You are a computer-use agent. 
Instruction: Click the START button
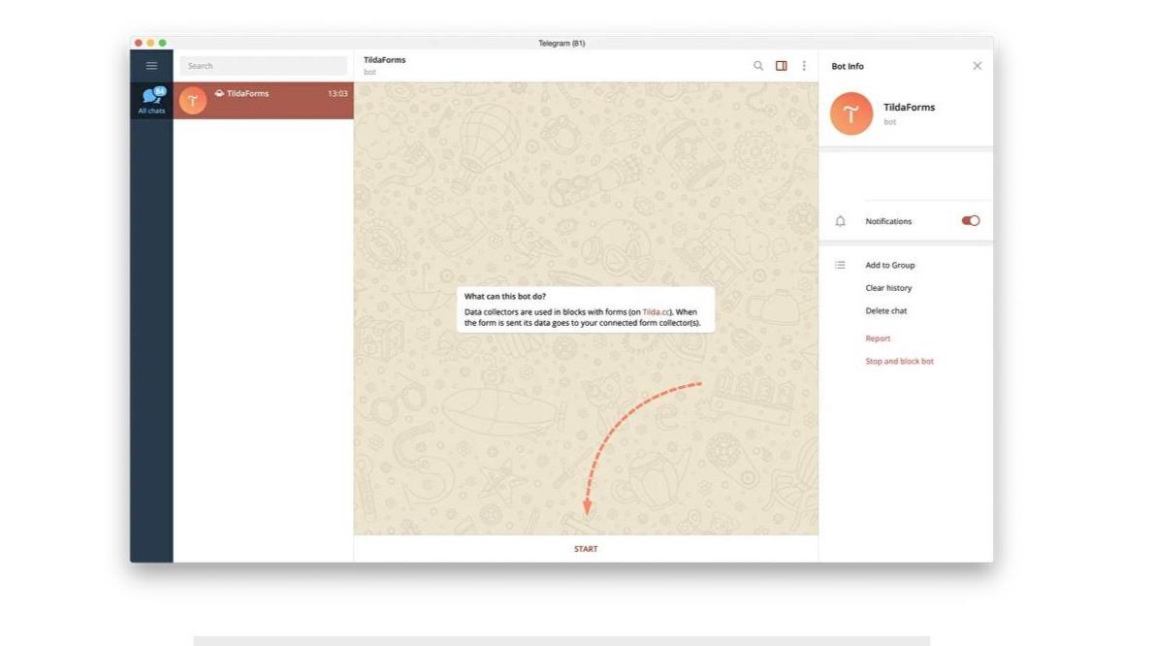586,549
